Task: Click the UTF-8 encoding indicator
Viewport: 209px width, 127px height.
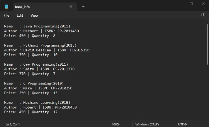Action: pyautogui.click(x=182, y=124)
